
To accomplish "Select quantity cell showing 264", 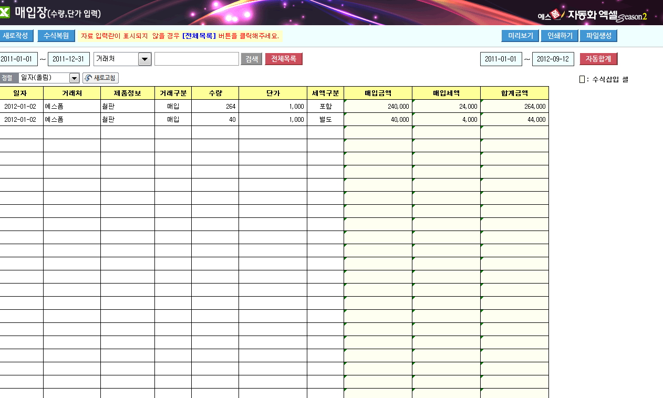I will coord(215,106).
